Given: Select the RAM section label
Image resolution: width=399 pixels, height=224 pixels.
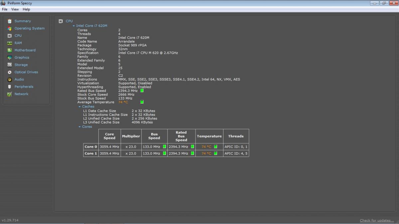Looking at the screenshot, I should pos(18,43).
